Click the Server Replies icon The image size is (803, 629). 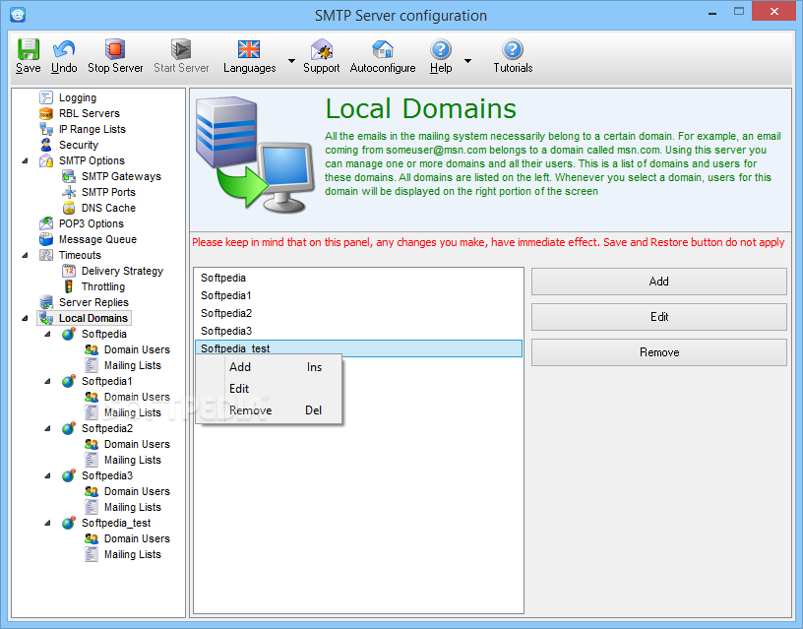click(x=46, y=302)
